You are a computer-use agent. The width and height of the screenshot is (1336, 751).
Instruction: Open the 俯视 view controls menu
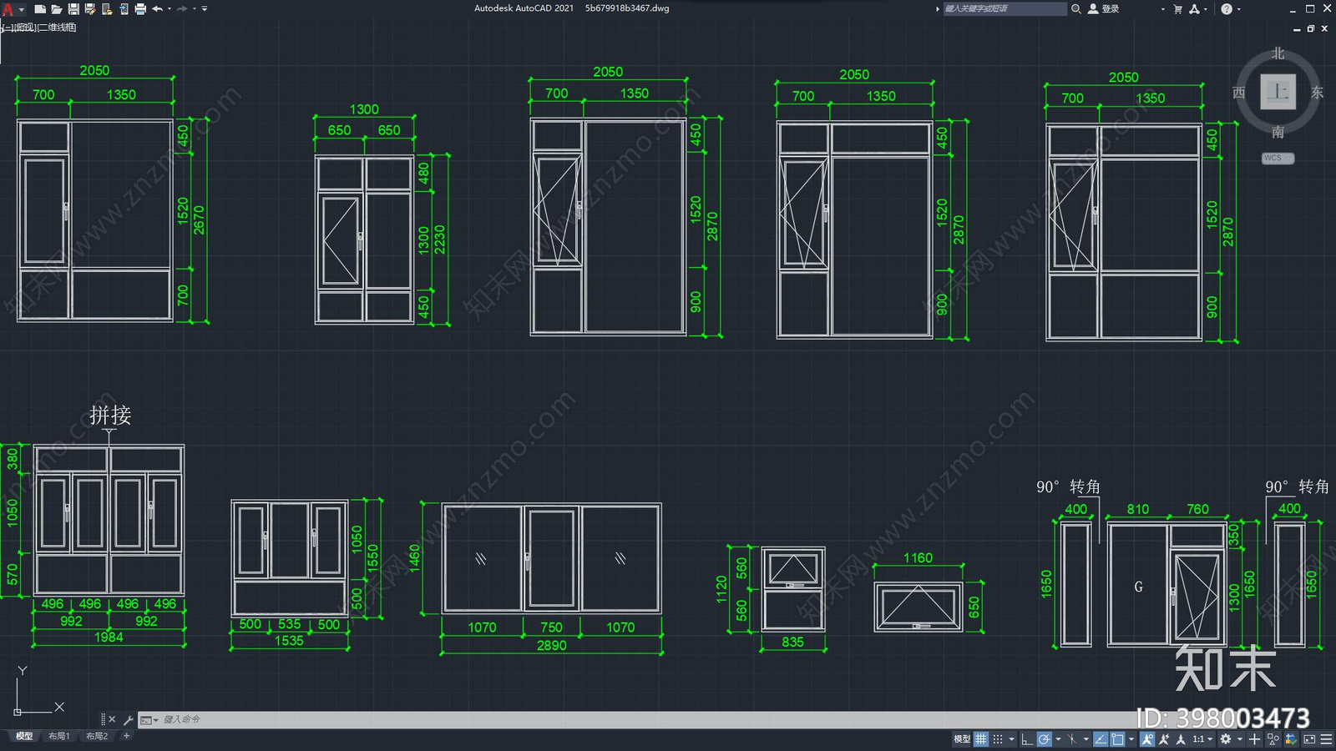[25, 28]
